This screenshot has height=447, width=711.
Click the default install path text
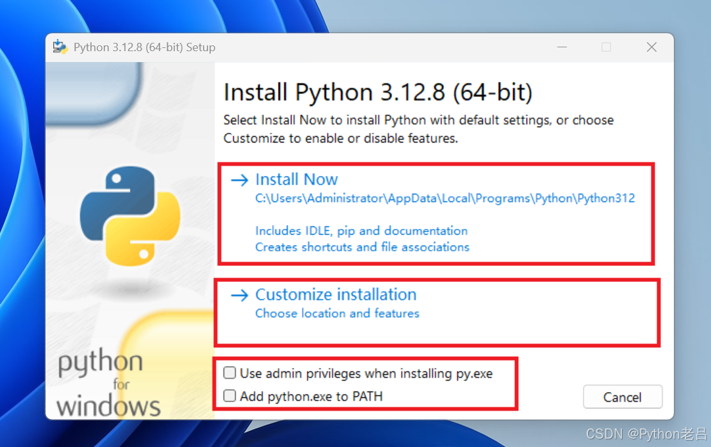pos(445,198)
